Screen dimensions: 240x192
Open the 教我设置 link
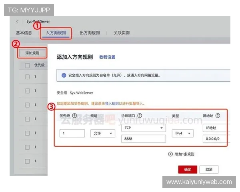pyautogui.click(x=107, y=57)
